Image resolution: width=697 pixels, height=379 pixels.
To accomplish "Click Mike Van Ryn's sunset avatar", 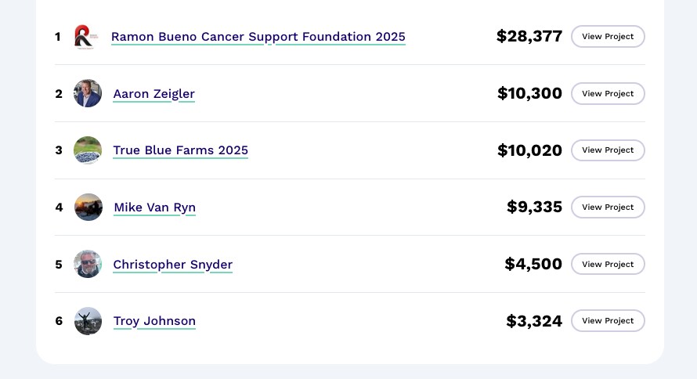I will 88,208.
